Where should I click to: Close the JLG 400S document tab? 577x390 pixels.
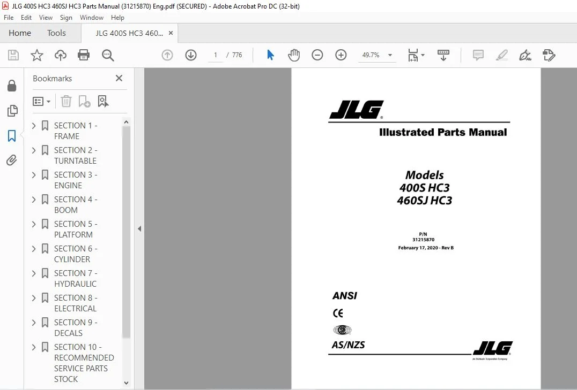171,33
